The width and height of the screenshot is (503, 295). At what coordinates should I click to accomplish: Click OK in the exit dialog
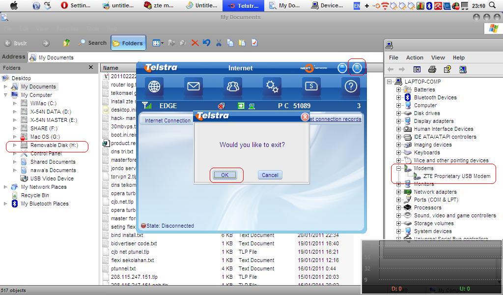click(225, 175)
